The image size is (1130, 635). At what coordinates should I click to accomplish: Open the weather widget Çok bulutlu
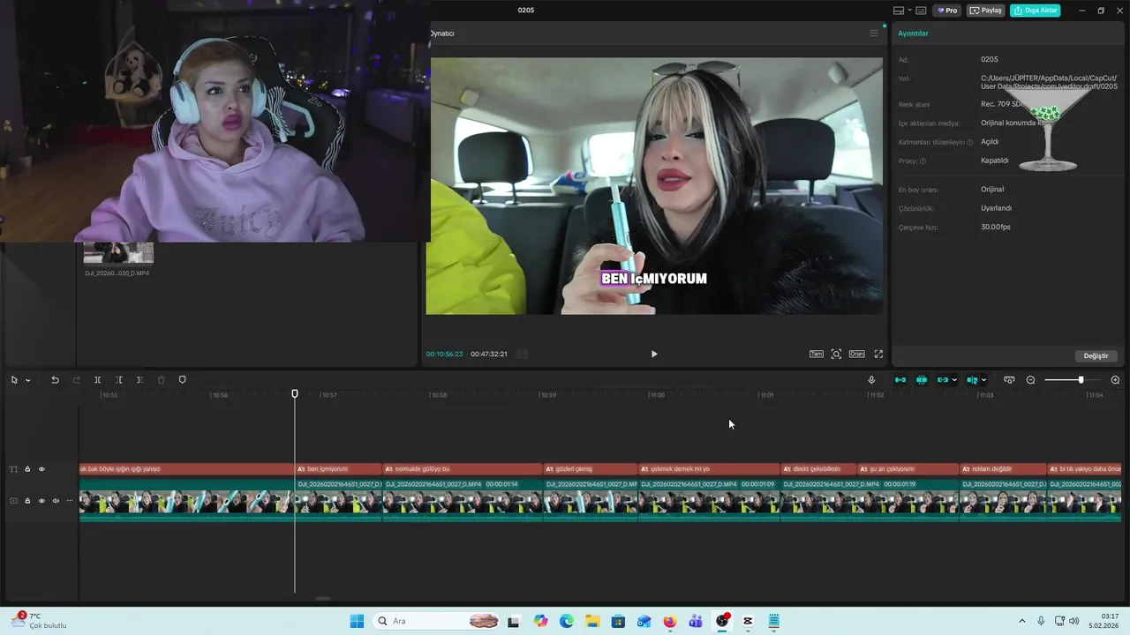[x=40, y=621]
